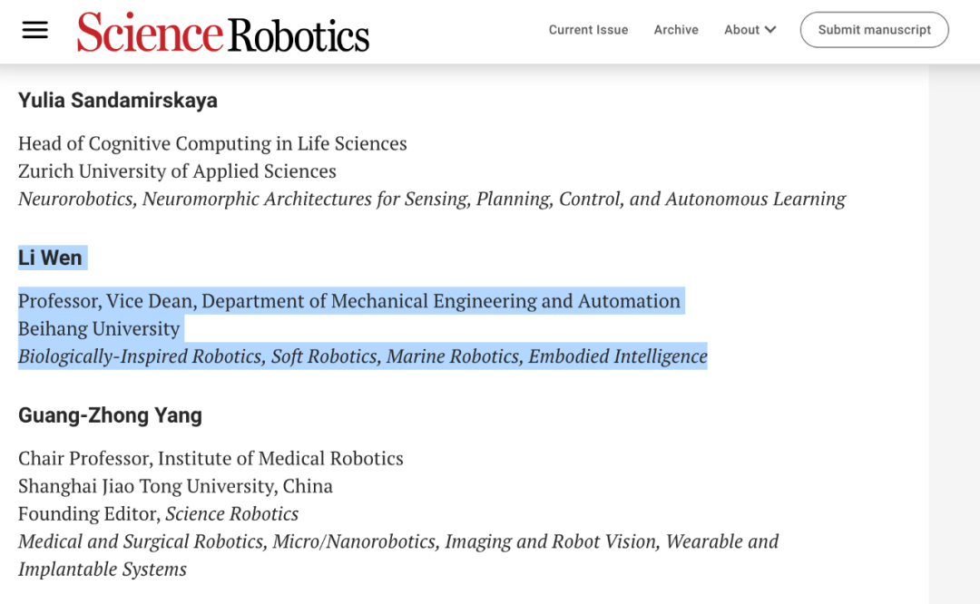The image size is (980, 604).
Task: Click the Zurich University of Applied Sciences line
Action: 177,171
